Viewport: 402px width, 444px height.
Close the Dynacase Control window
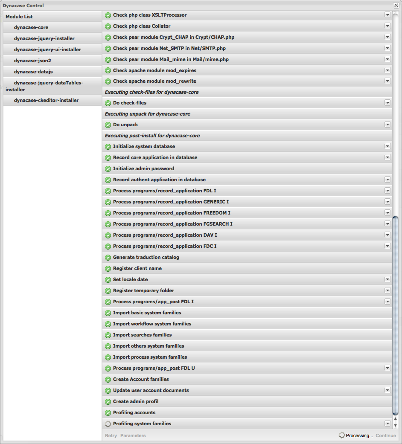(396, 6)
